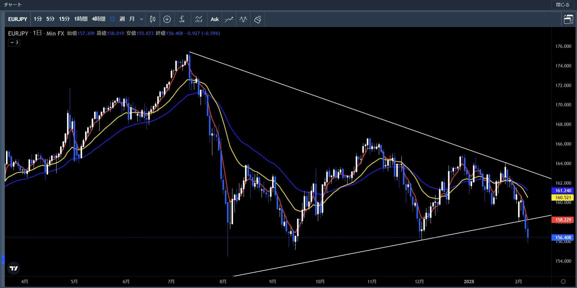
Task: Select the 15分 timeframe
Action: coord(64,19)
